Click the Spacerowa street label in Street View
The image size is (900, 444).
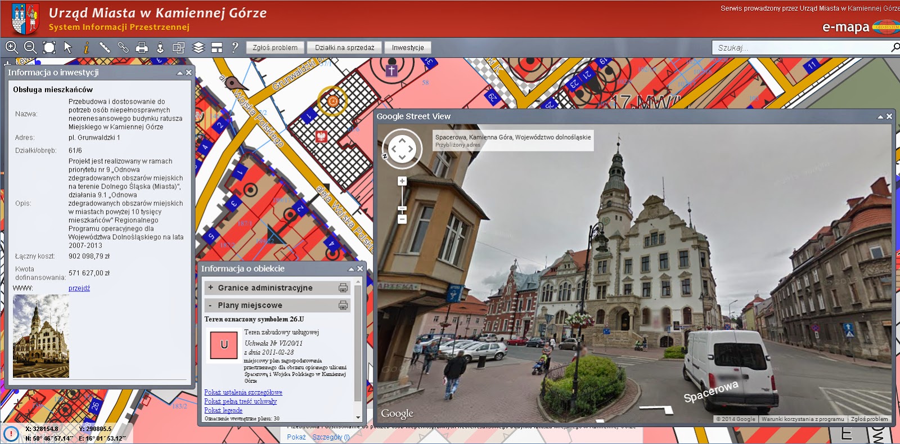click(x=710, y=391)
